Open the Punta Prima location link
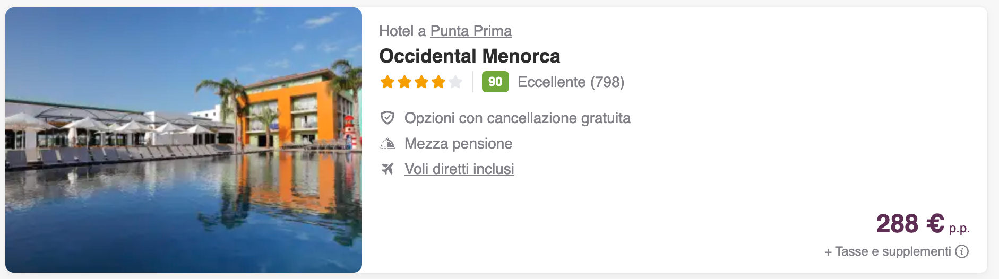 471,31
